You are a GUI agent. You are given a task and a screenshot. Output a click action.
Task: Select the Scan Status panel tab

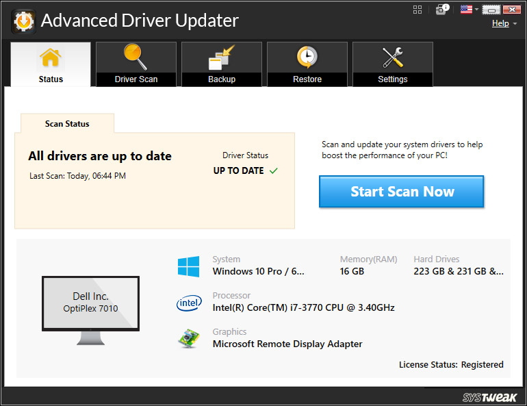[67, 124]
